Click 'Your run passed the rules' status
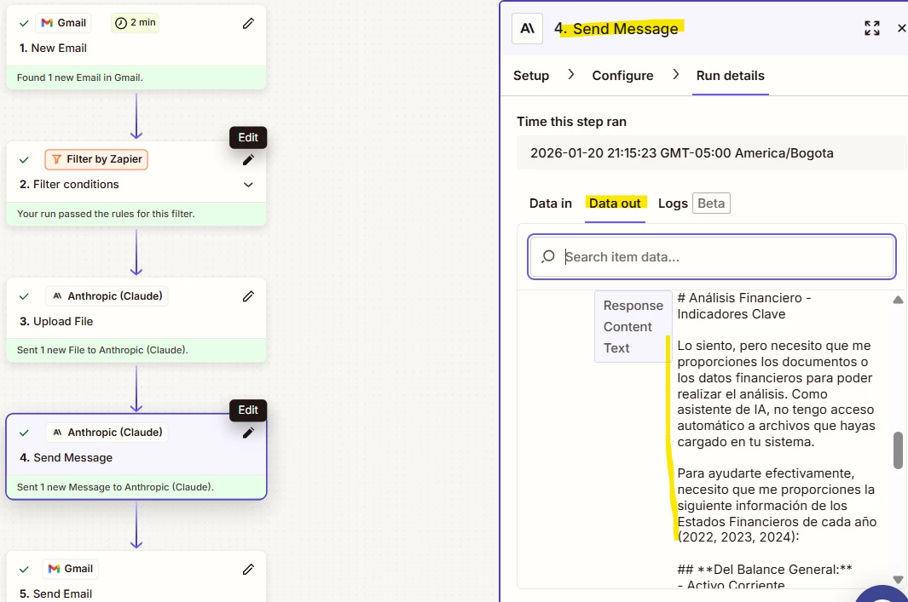The image size is (908, 602). click(x=106, y=214)
